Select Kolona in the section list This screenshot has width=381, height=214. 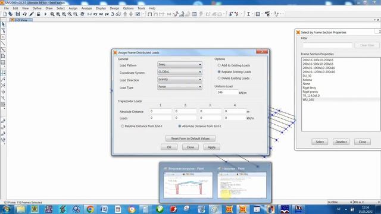307,80
